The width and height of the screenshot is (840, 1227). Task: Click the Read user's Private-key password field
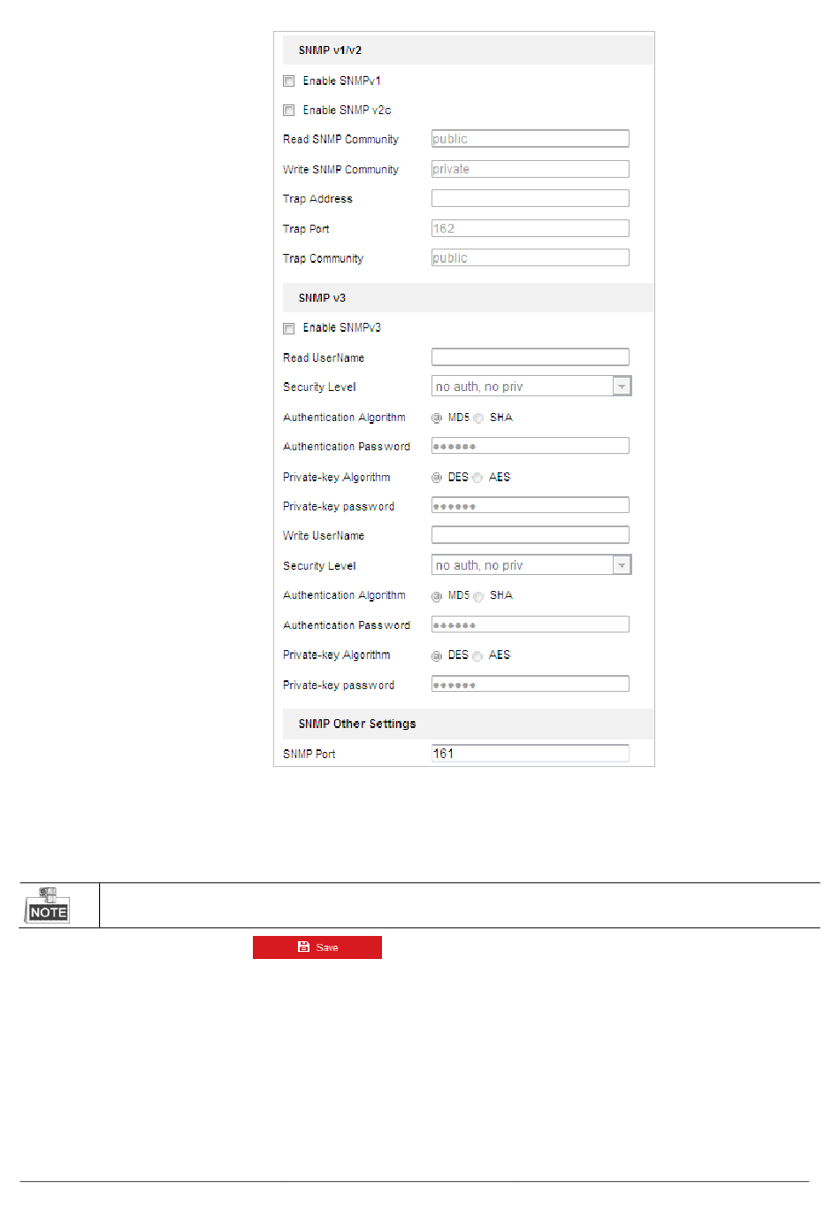[531, 505]
